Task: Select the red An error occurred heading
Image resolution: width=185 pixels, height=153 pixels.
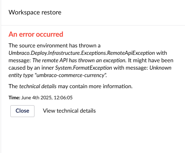Action: [x=36, y=34]
